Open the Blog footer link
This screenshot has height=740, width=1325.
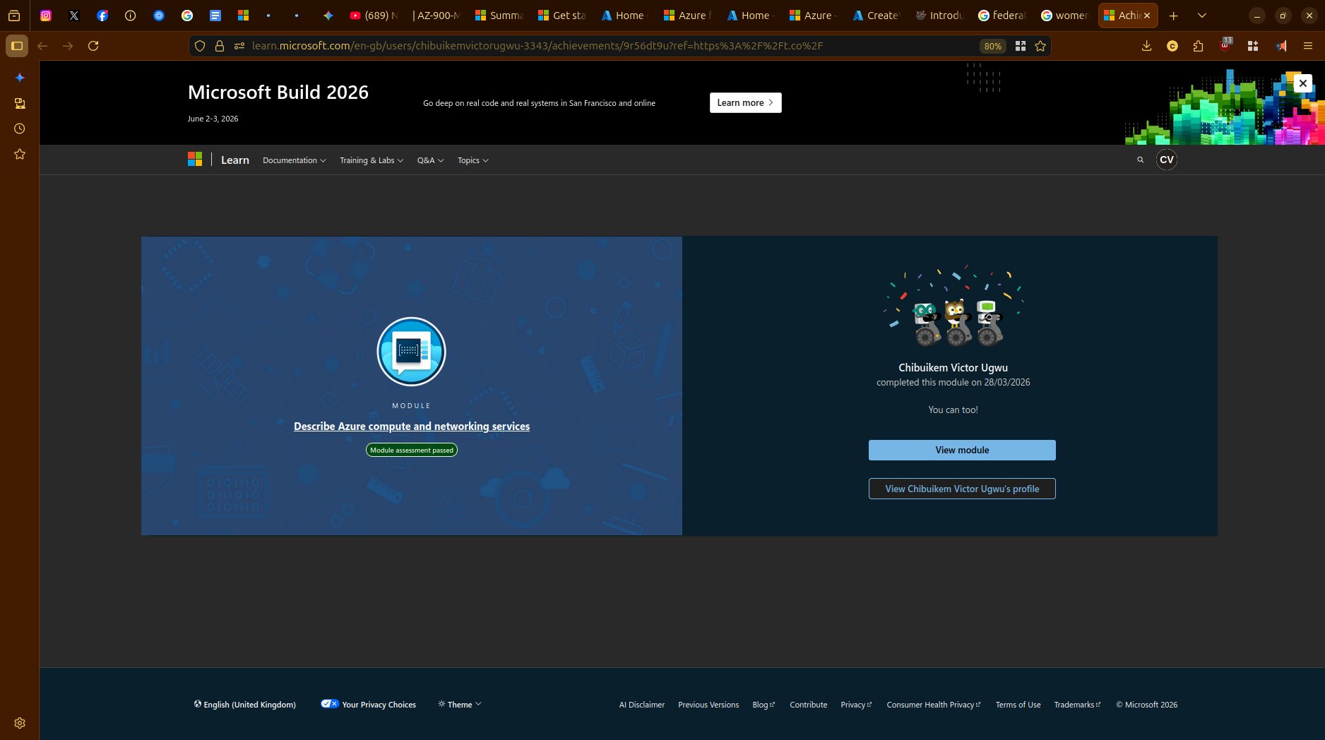pos(763,705)
